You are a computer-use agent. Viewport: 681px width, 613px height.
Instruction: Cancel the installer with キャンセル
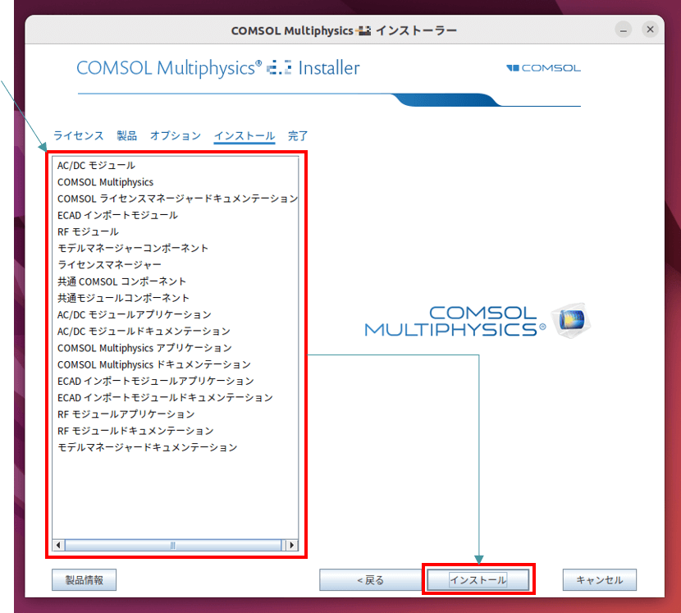click(x=599, y=579)
